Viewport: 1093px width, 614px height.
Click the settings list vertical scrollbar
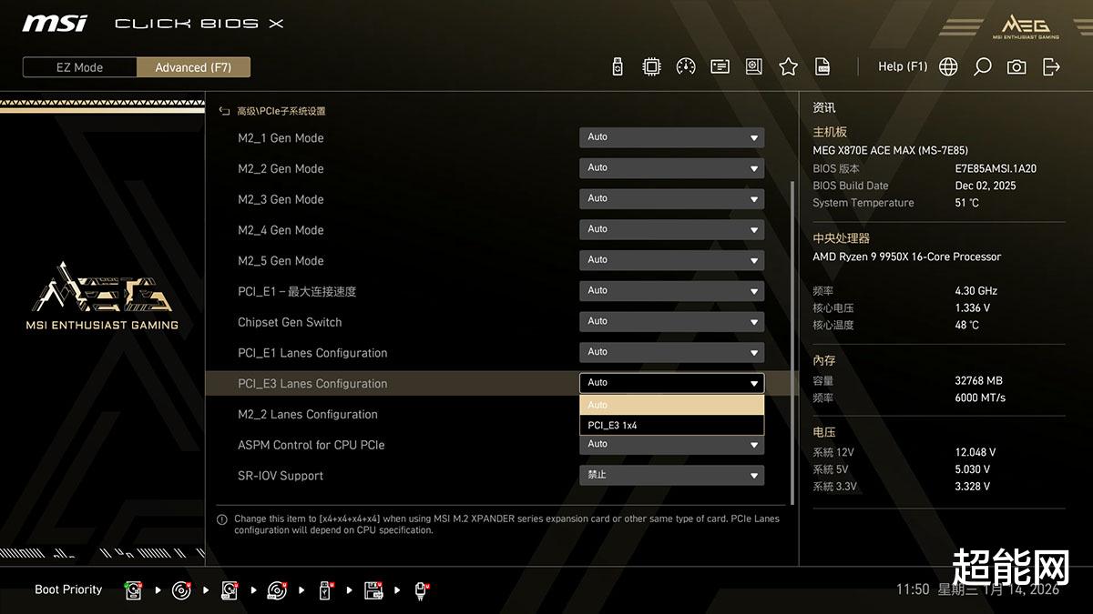pyautogui.click(x=792, y=341)
